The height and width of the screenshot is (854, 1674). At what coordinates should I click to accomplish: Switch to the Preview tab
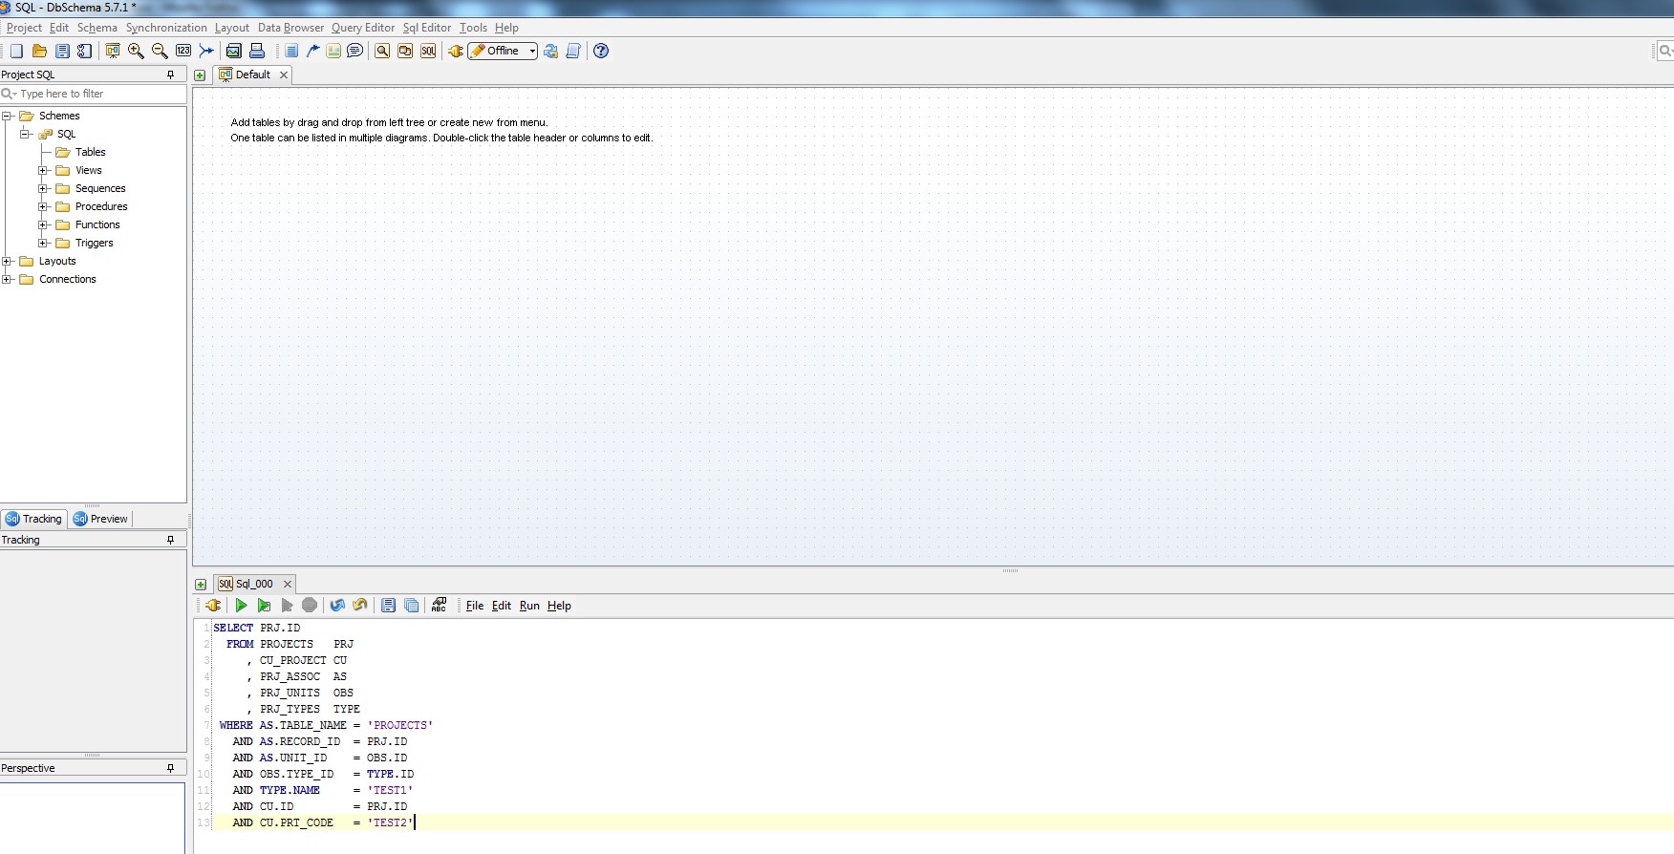(x=100, y=519)
